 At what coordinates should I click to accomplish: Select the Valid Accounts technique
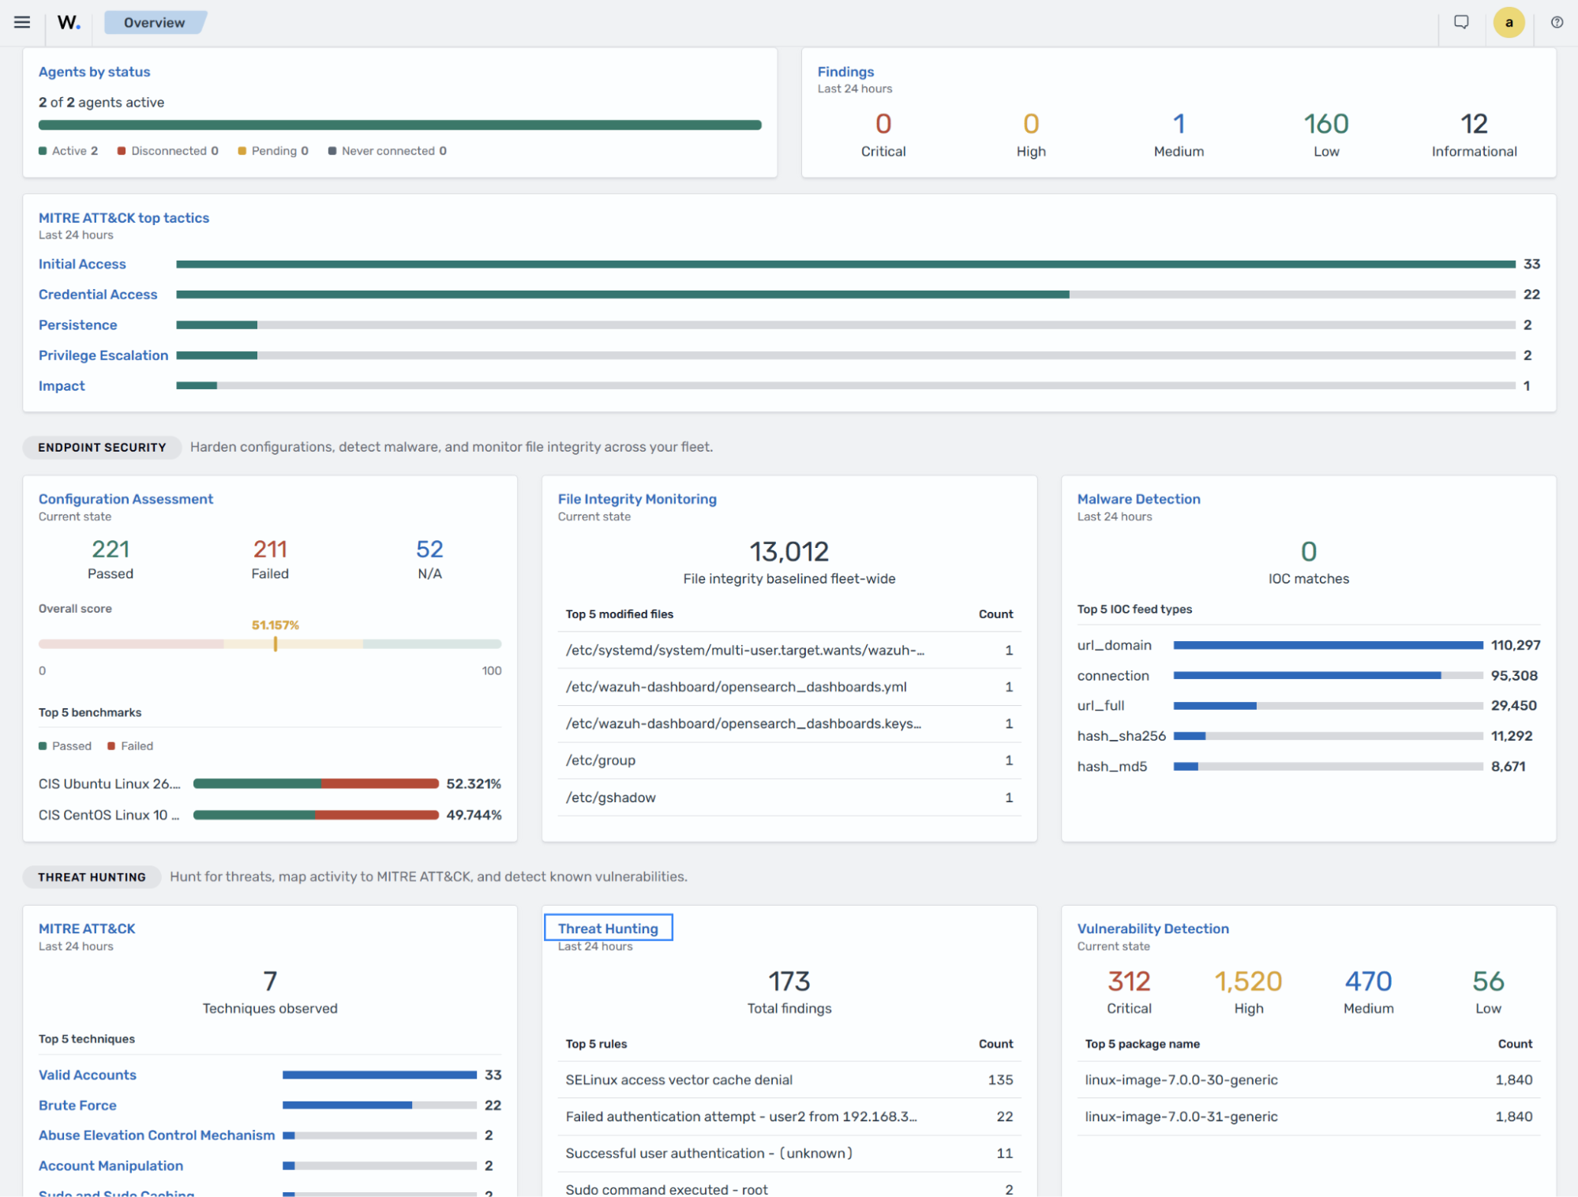tap(88, 1075)
